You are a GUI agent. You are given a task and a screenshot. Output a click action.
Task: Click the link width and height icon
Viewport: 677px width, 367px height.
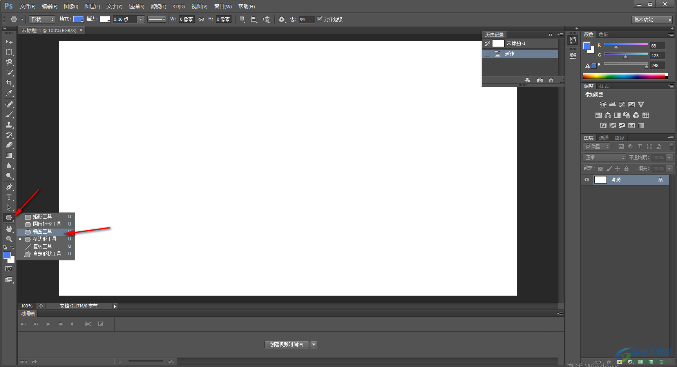201,19
